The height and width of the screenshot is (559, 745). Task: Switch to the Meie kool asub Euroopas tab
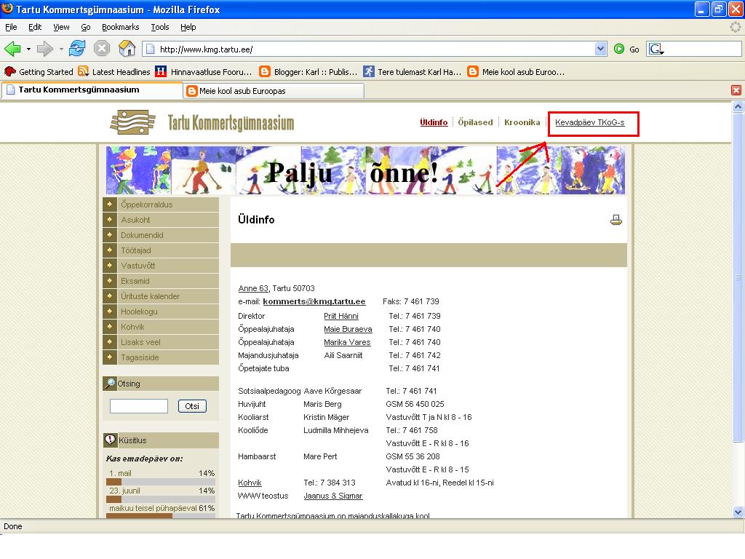pos(274,91)
